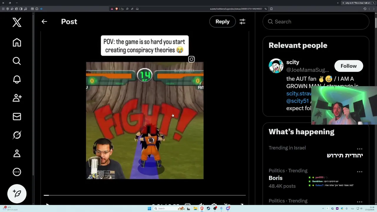Click the music note toolbar icon
Screen dimensions: 377x212
(x=25, y=9)
